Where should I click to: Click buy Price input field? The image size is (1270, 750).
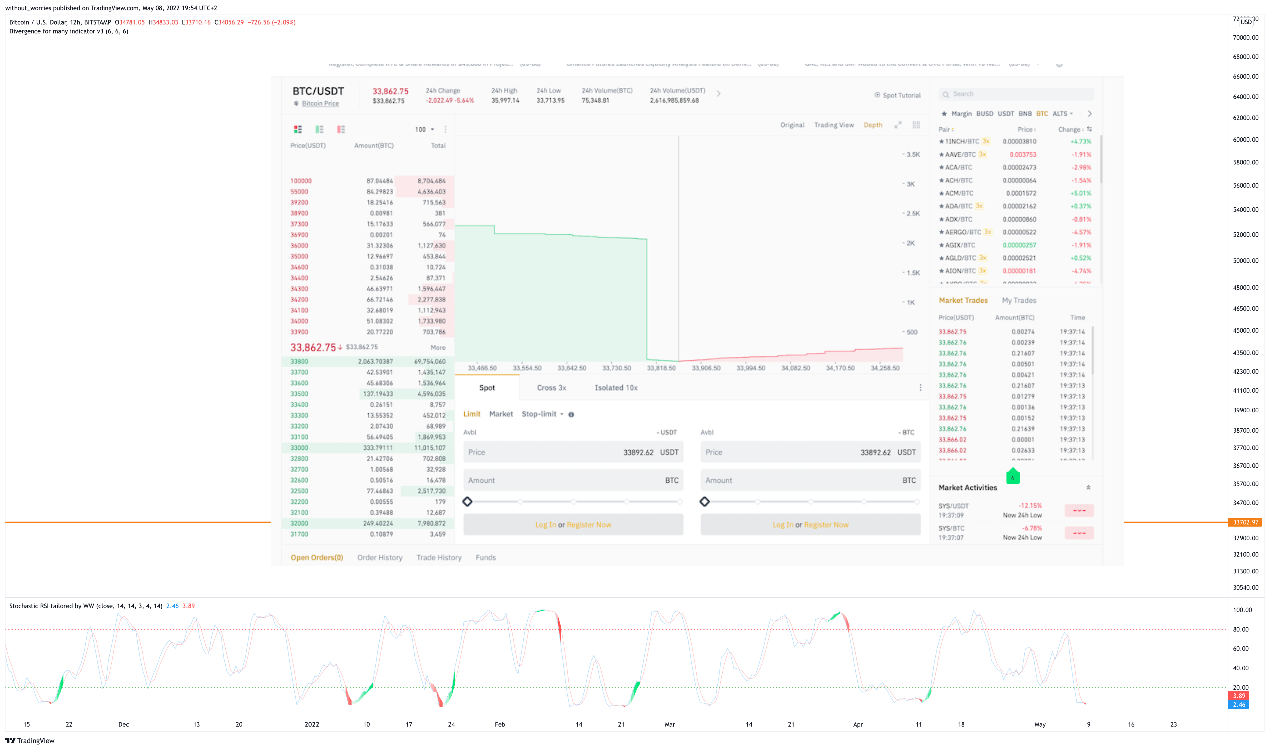click(x=573, y=452)
